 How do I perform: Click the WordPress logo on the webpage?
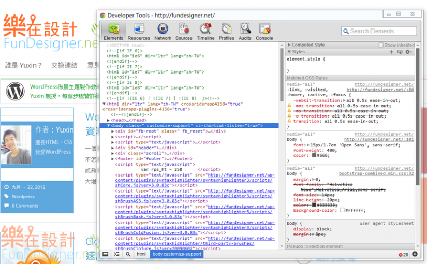(15, 91)
